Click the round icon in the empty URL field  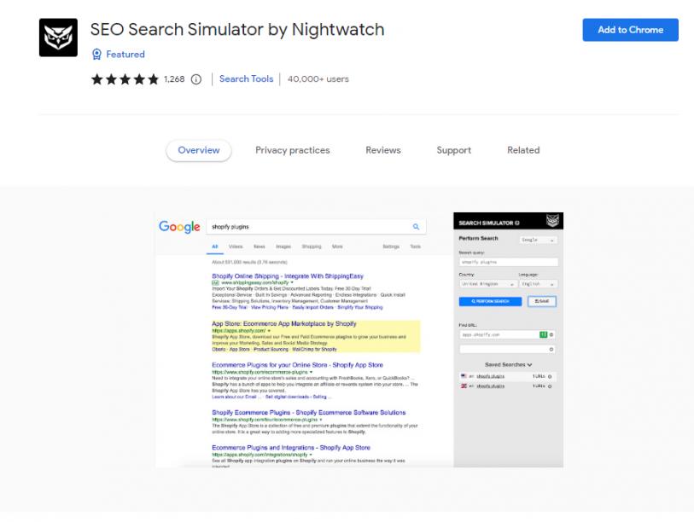coord(551,350)
